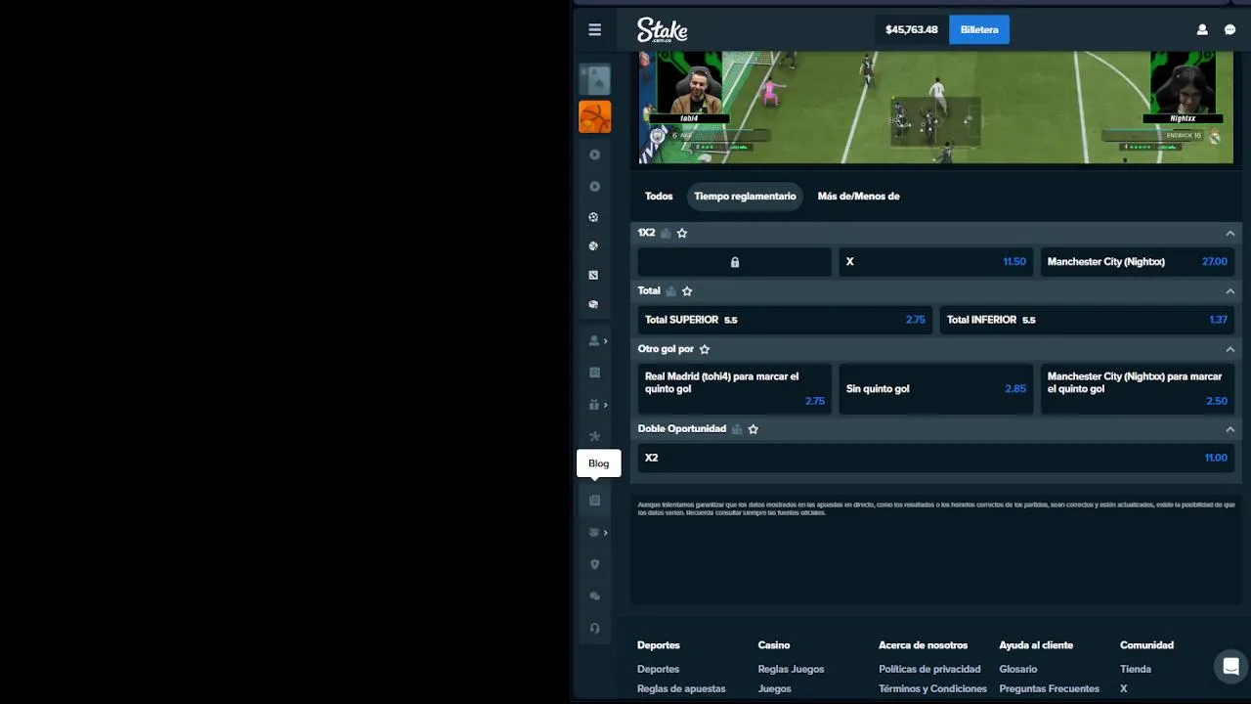Switch to Sports via basketball icon
1251x704 pixels.
pos(594,117)
